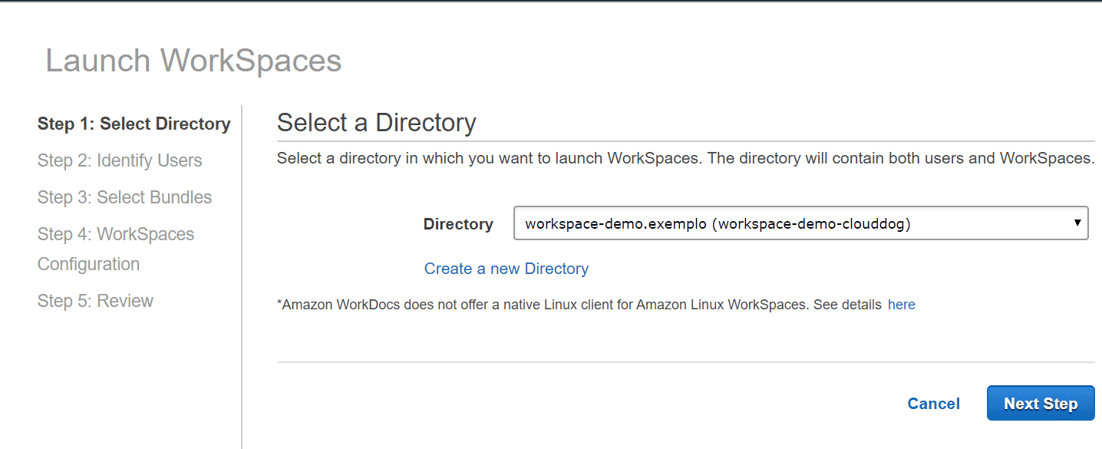The image size is (1102, 449).
Task: Go to Step 1: Select Directory
Action: click(134, 124)
